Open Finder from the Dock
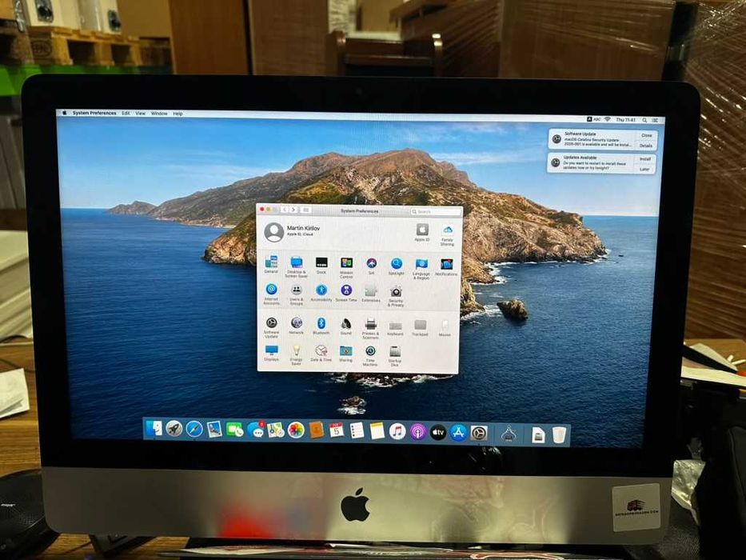This screenshot has width=746, height=560. click(x=154, y=429)
